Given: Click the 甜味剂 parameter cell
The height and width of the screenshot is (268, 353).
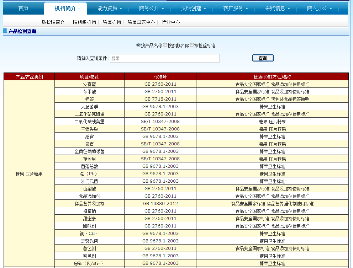Looking at the screenshot, I should pos(89,226).
